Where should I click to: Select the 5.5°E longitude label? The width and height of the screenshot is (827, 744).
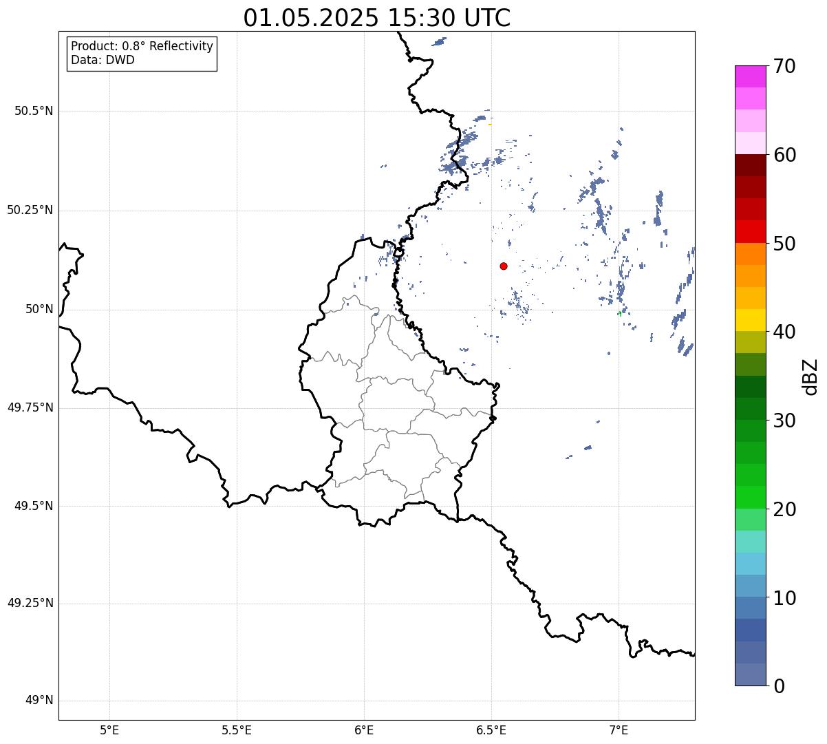pos(237,730)
